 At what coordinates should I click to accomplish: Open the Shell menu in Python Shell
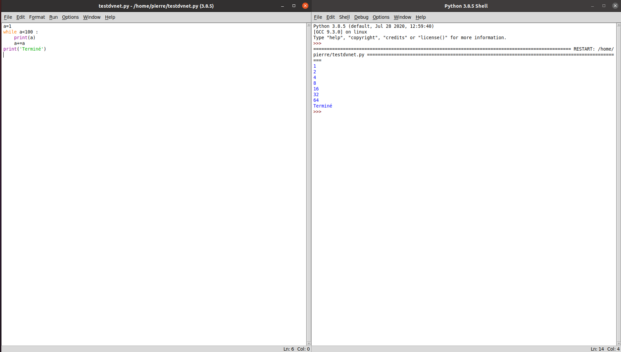pos(344,17)
